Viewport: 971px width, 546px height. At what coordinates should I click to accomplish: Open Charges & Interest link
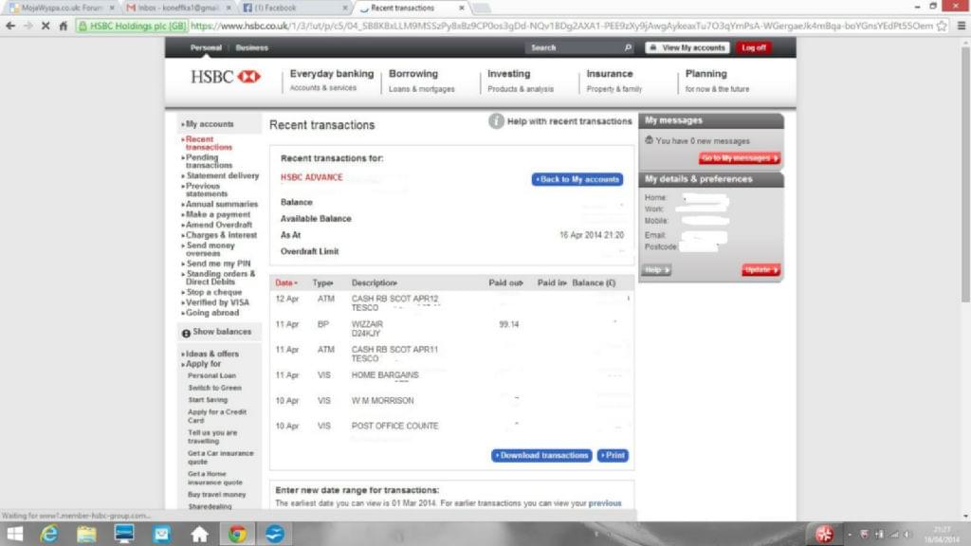click(221, 235)
